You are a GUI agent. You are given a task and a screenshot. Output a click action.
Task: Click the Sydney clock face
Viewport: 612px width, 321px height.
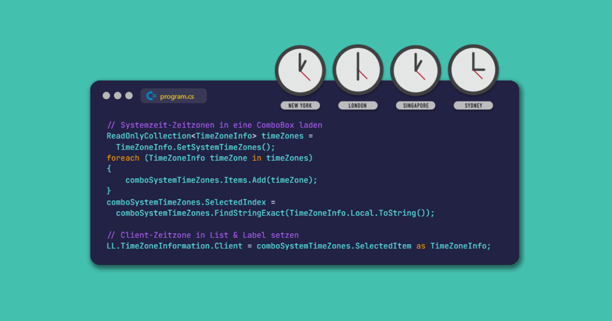[473, 70]
